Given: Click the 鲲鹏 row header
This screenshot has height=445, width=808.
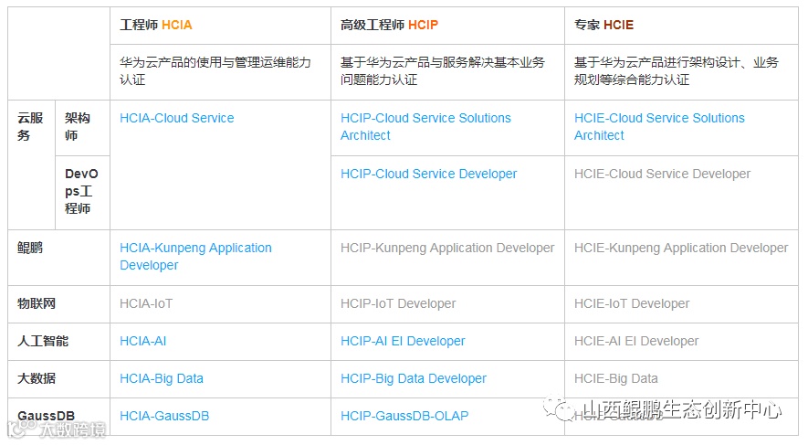Looking at the screenshot, I should 30,248.
